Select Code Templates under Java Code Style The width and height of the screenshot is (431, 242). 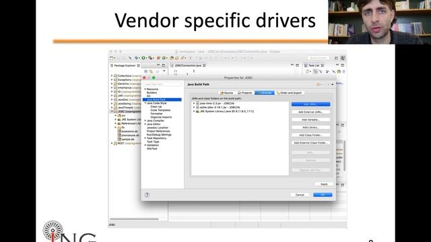(160, 110)
